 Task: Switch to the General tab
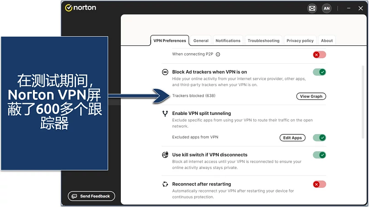pos(201,40)
